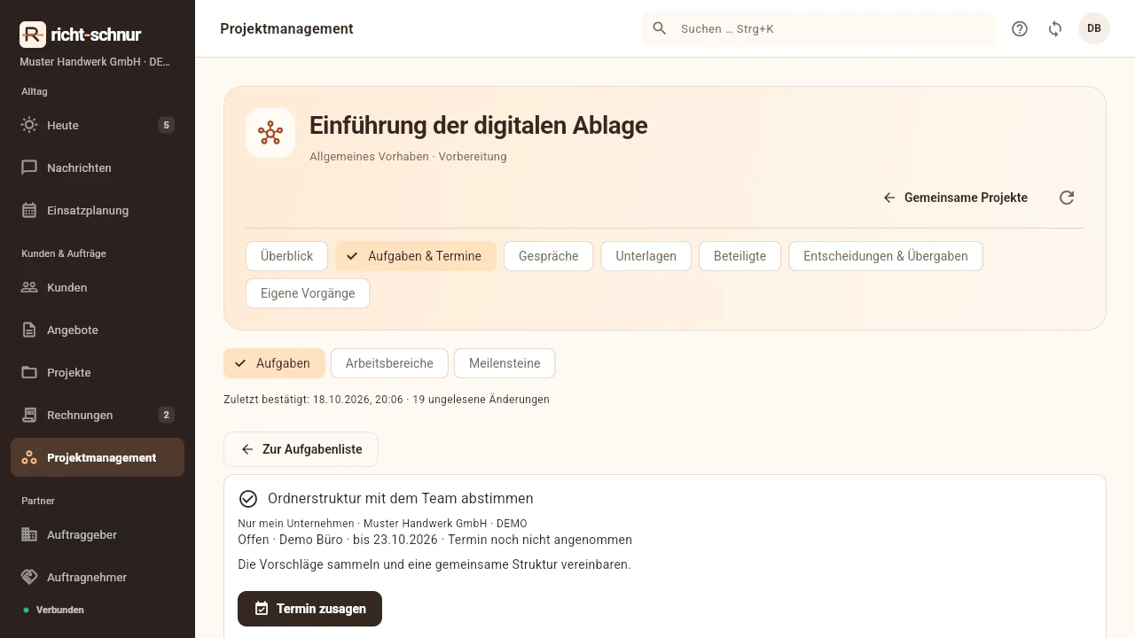The image size is (1135, 638).
Task: Reload the project with the refresh icon
Action: [1067, 198]
